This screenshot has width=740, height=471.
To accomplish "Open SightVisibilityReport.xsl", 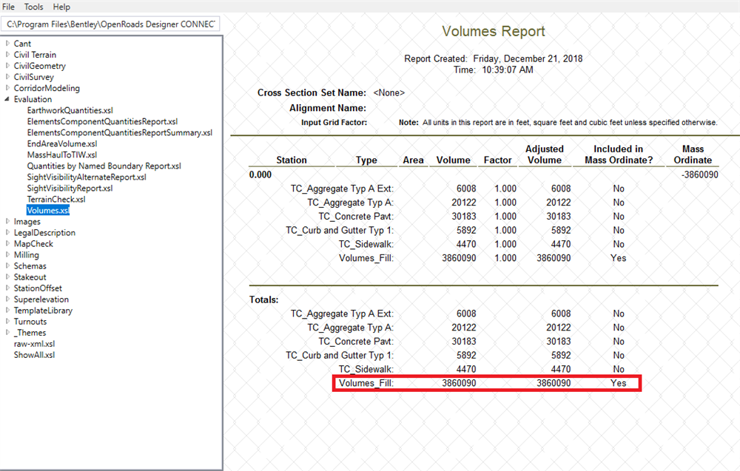I will (x=70, y=188).
